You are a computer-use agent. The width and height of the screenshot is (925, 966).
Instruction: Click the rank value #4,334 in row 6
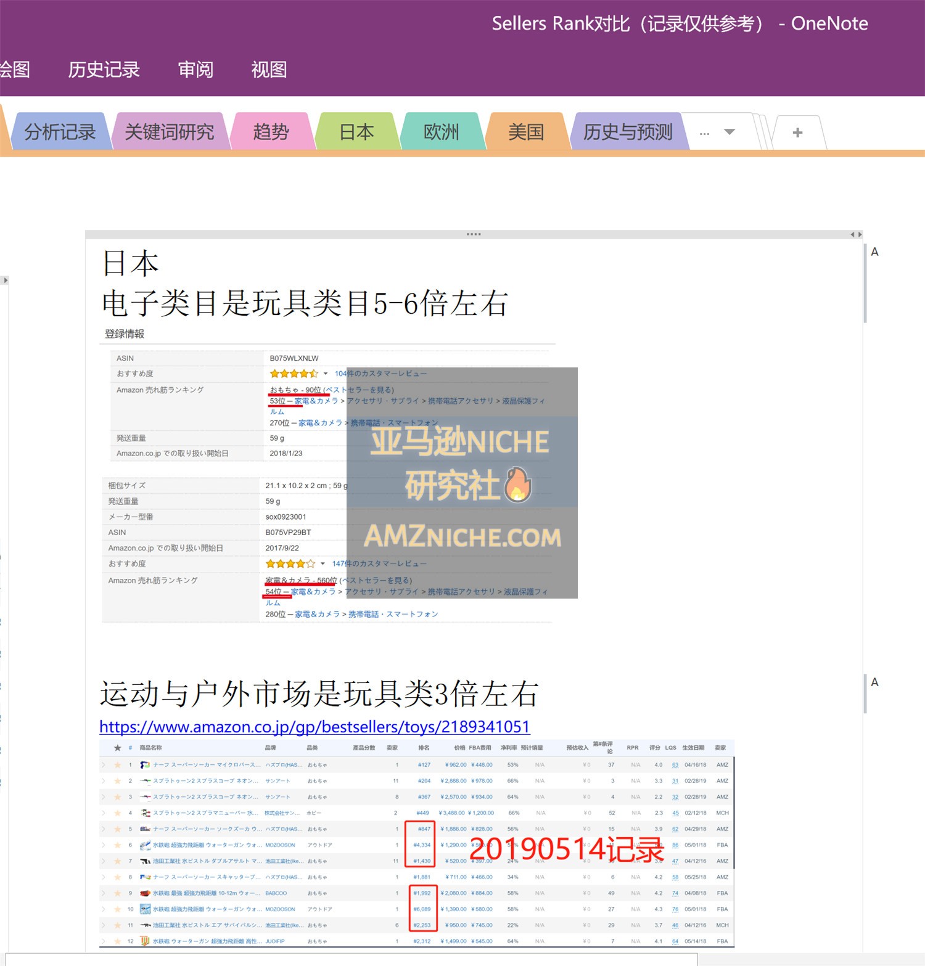[x=422, y=845]
